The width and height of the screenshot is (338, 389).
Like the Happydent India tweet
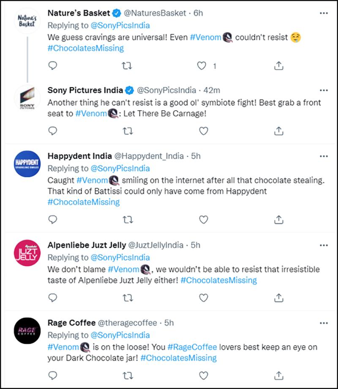(x=204, y=220)
